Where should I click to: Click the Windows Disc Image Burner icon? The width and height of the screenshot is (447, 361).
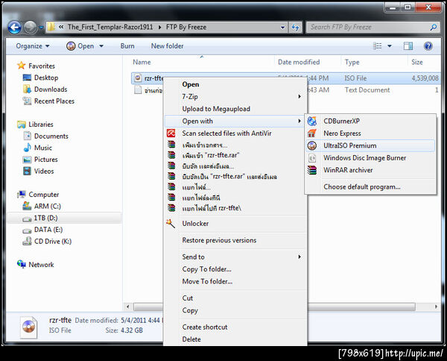coord(312,158)
